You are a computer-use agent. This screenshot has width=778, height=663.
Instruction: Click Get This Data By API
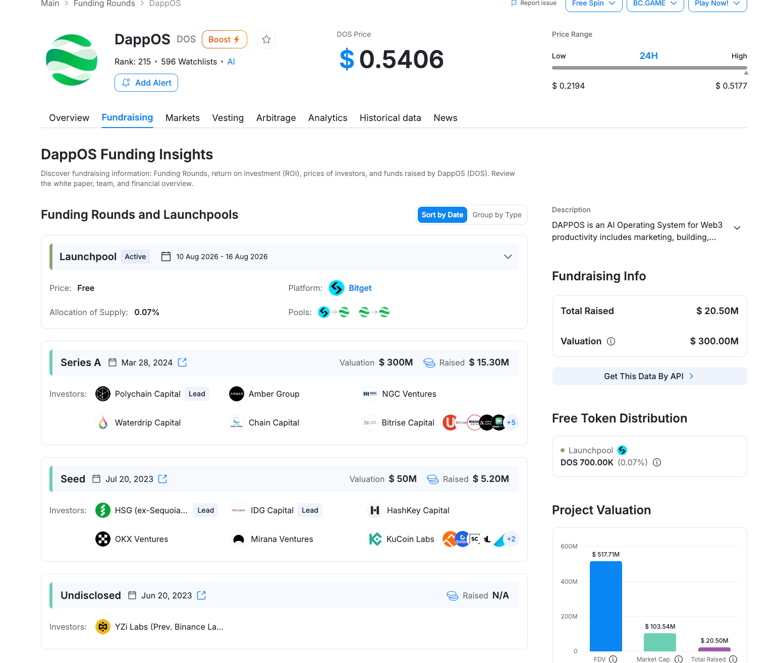pyautogui.click(x=649, y=376)
